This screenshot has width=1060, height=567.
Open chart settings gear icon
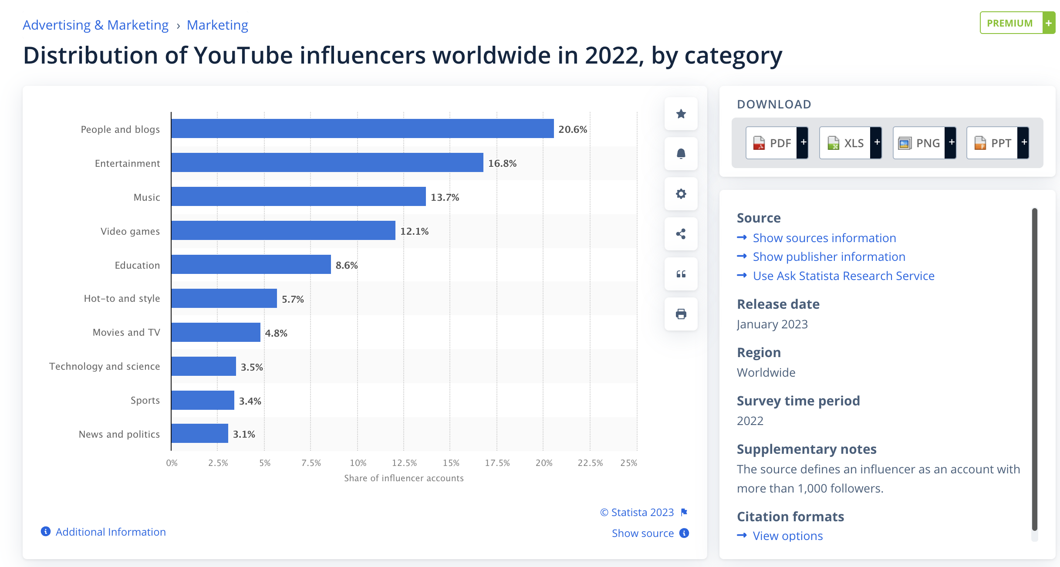point(681,194)
